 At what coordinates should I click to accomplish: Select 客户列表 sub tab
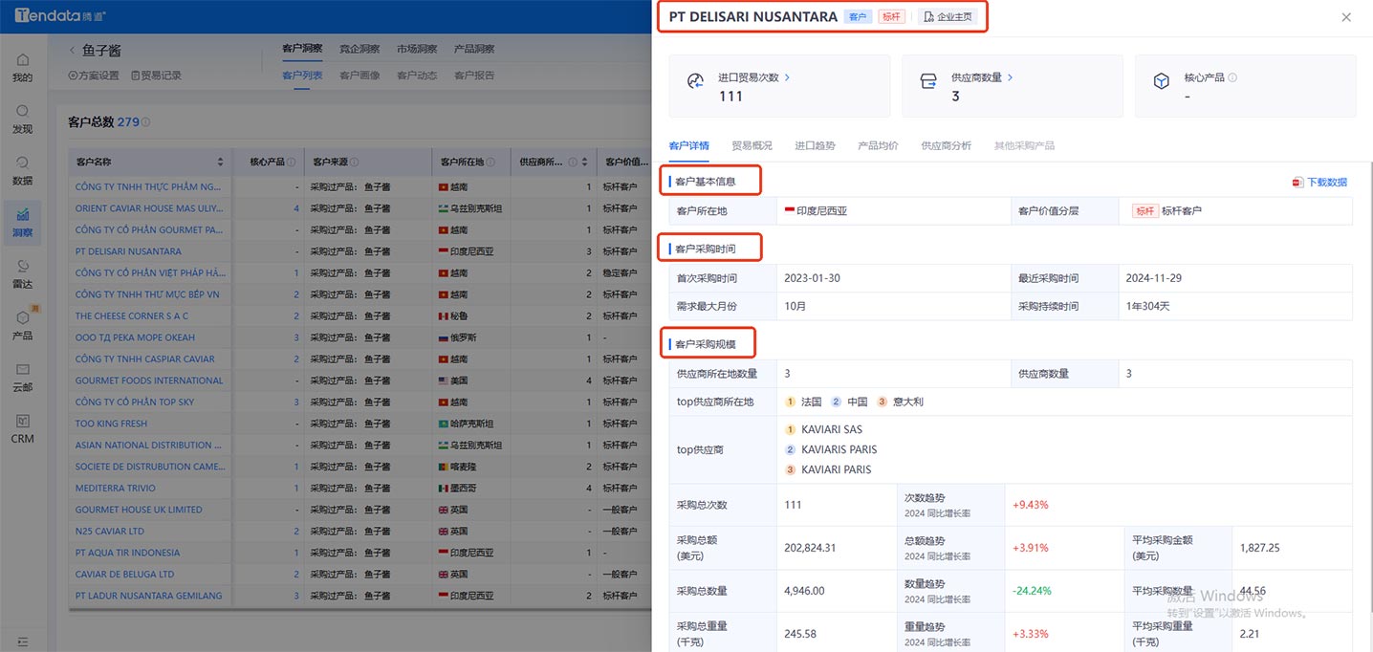click(302, 76)
